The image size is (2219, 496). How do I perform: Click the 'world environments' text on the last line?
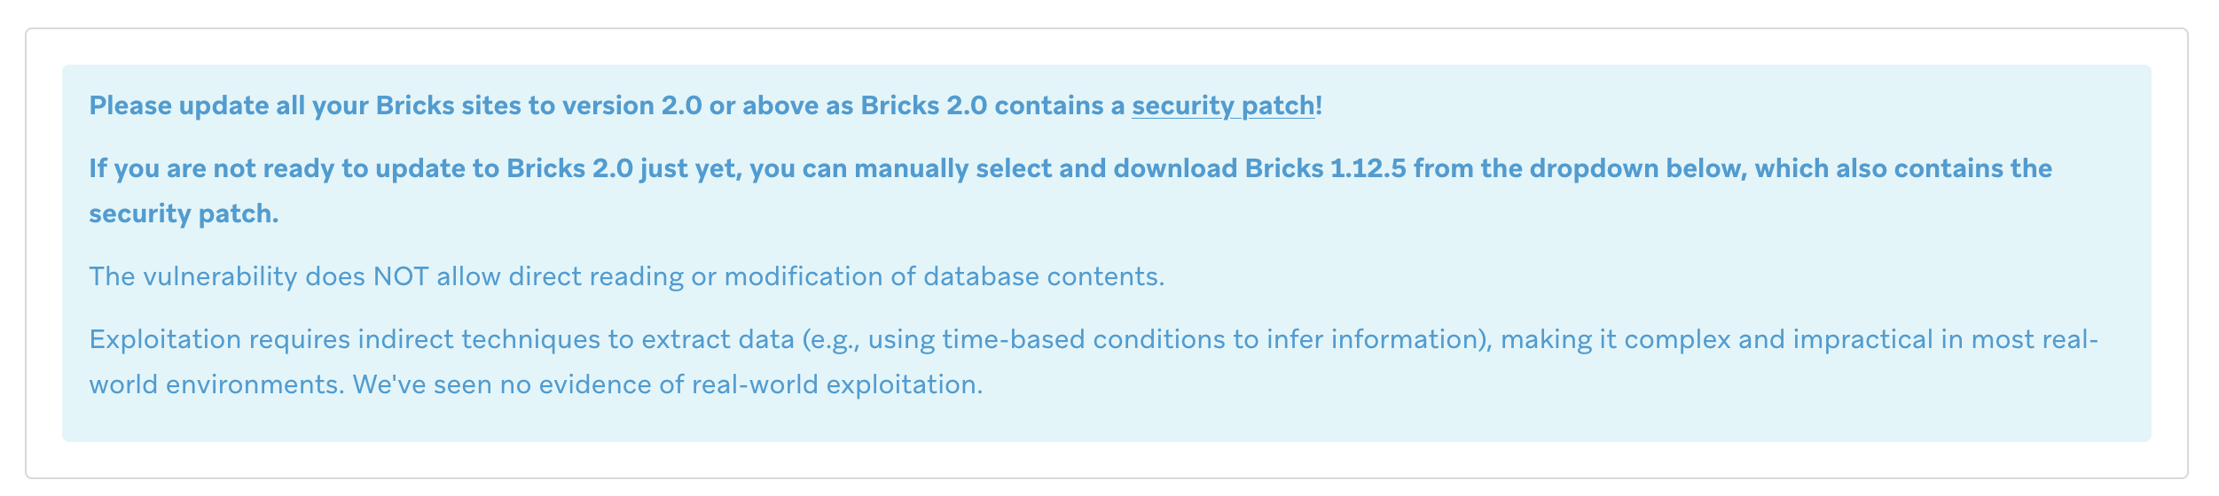(216, 384)
